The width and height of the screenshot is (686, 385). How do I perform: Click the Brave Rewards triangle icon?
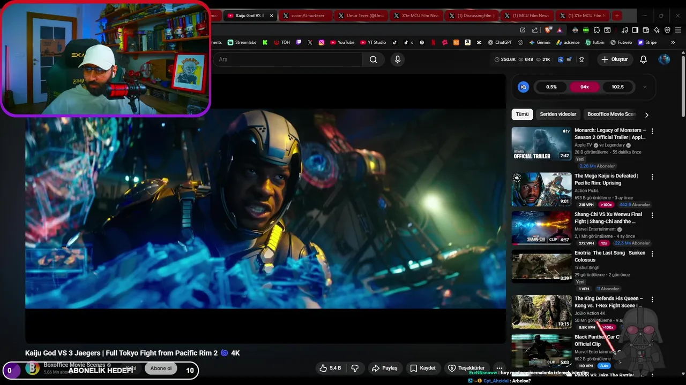560,30
